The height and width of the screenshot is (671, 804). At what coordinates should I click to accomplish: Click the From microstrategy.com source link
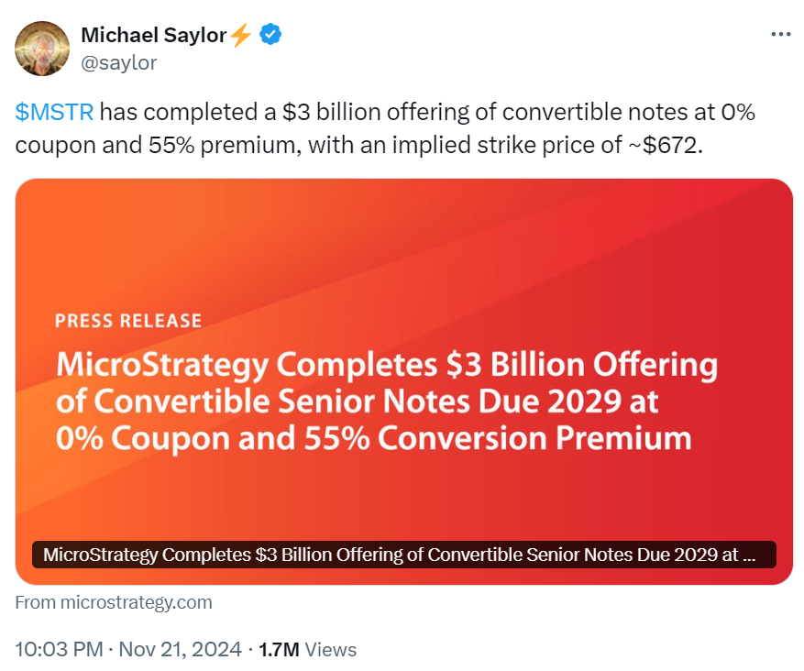pos(113,602)
